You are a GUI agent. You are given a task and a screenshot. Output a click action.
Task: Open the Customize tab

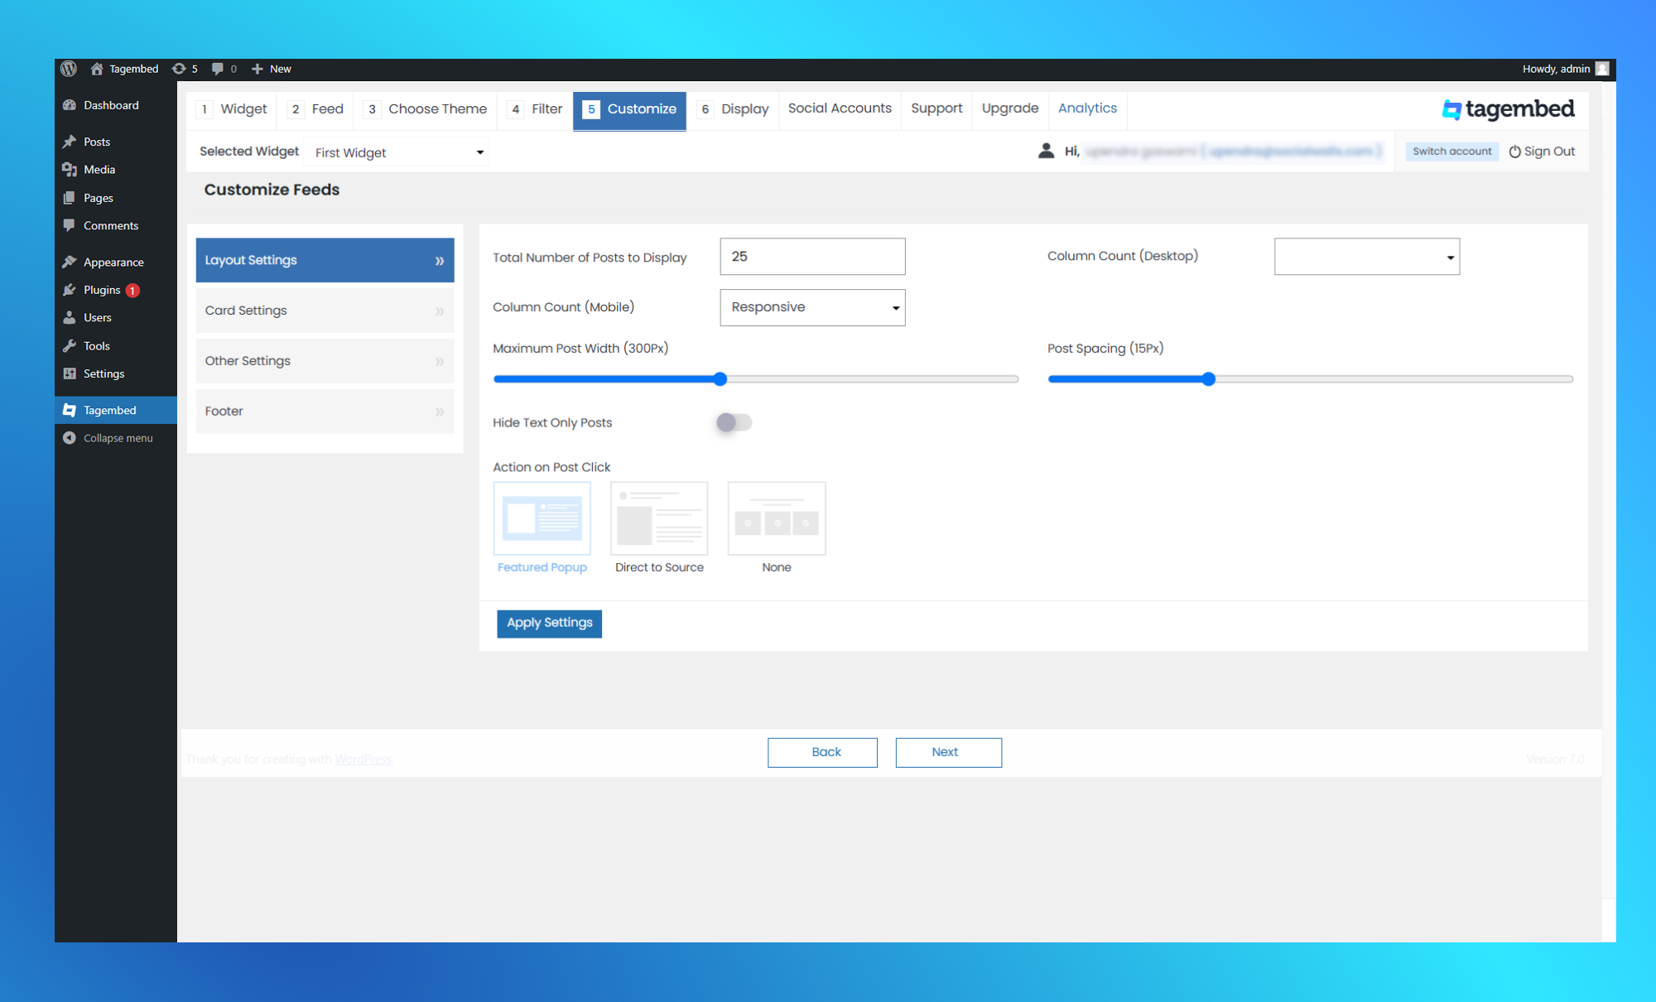629,110
